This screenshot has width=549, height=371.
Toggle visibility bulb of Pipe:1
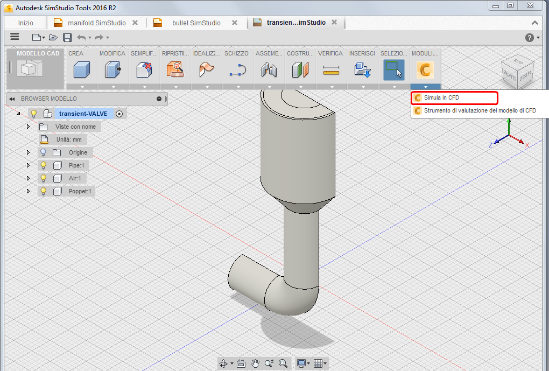click(44, 165)
